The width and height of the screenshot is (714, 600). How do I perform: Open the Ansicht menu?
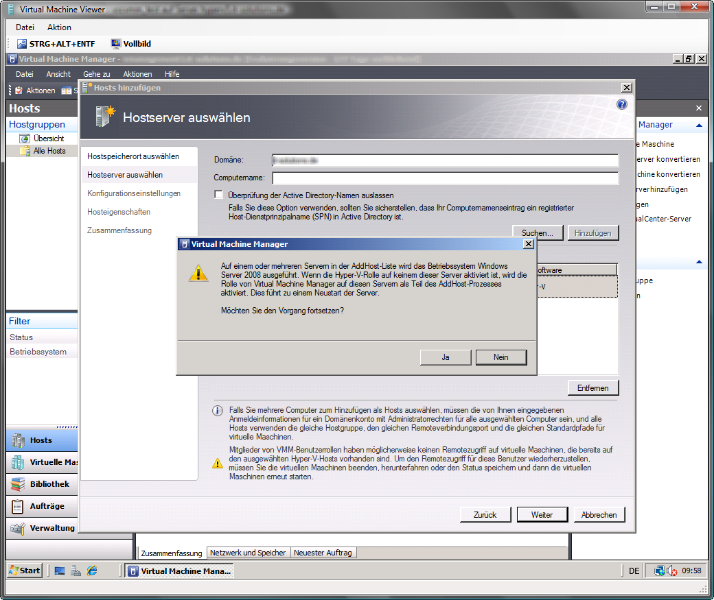[x=58, y=73]
